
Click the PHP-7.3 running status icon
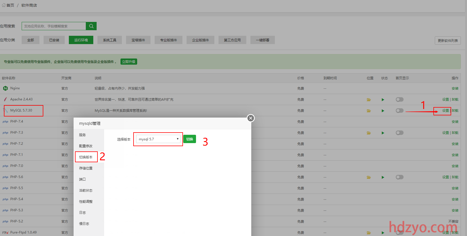click(x=383, y=133)
